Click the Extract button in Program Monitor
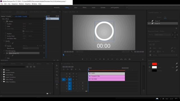This screenshot has width=180, height=101. (125, 59)
